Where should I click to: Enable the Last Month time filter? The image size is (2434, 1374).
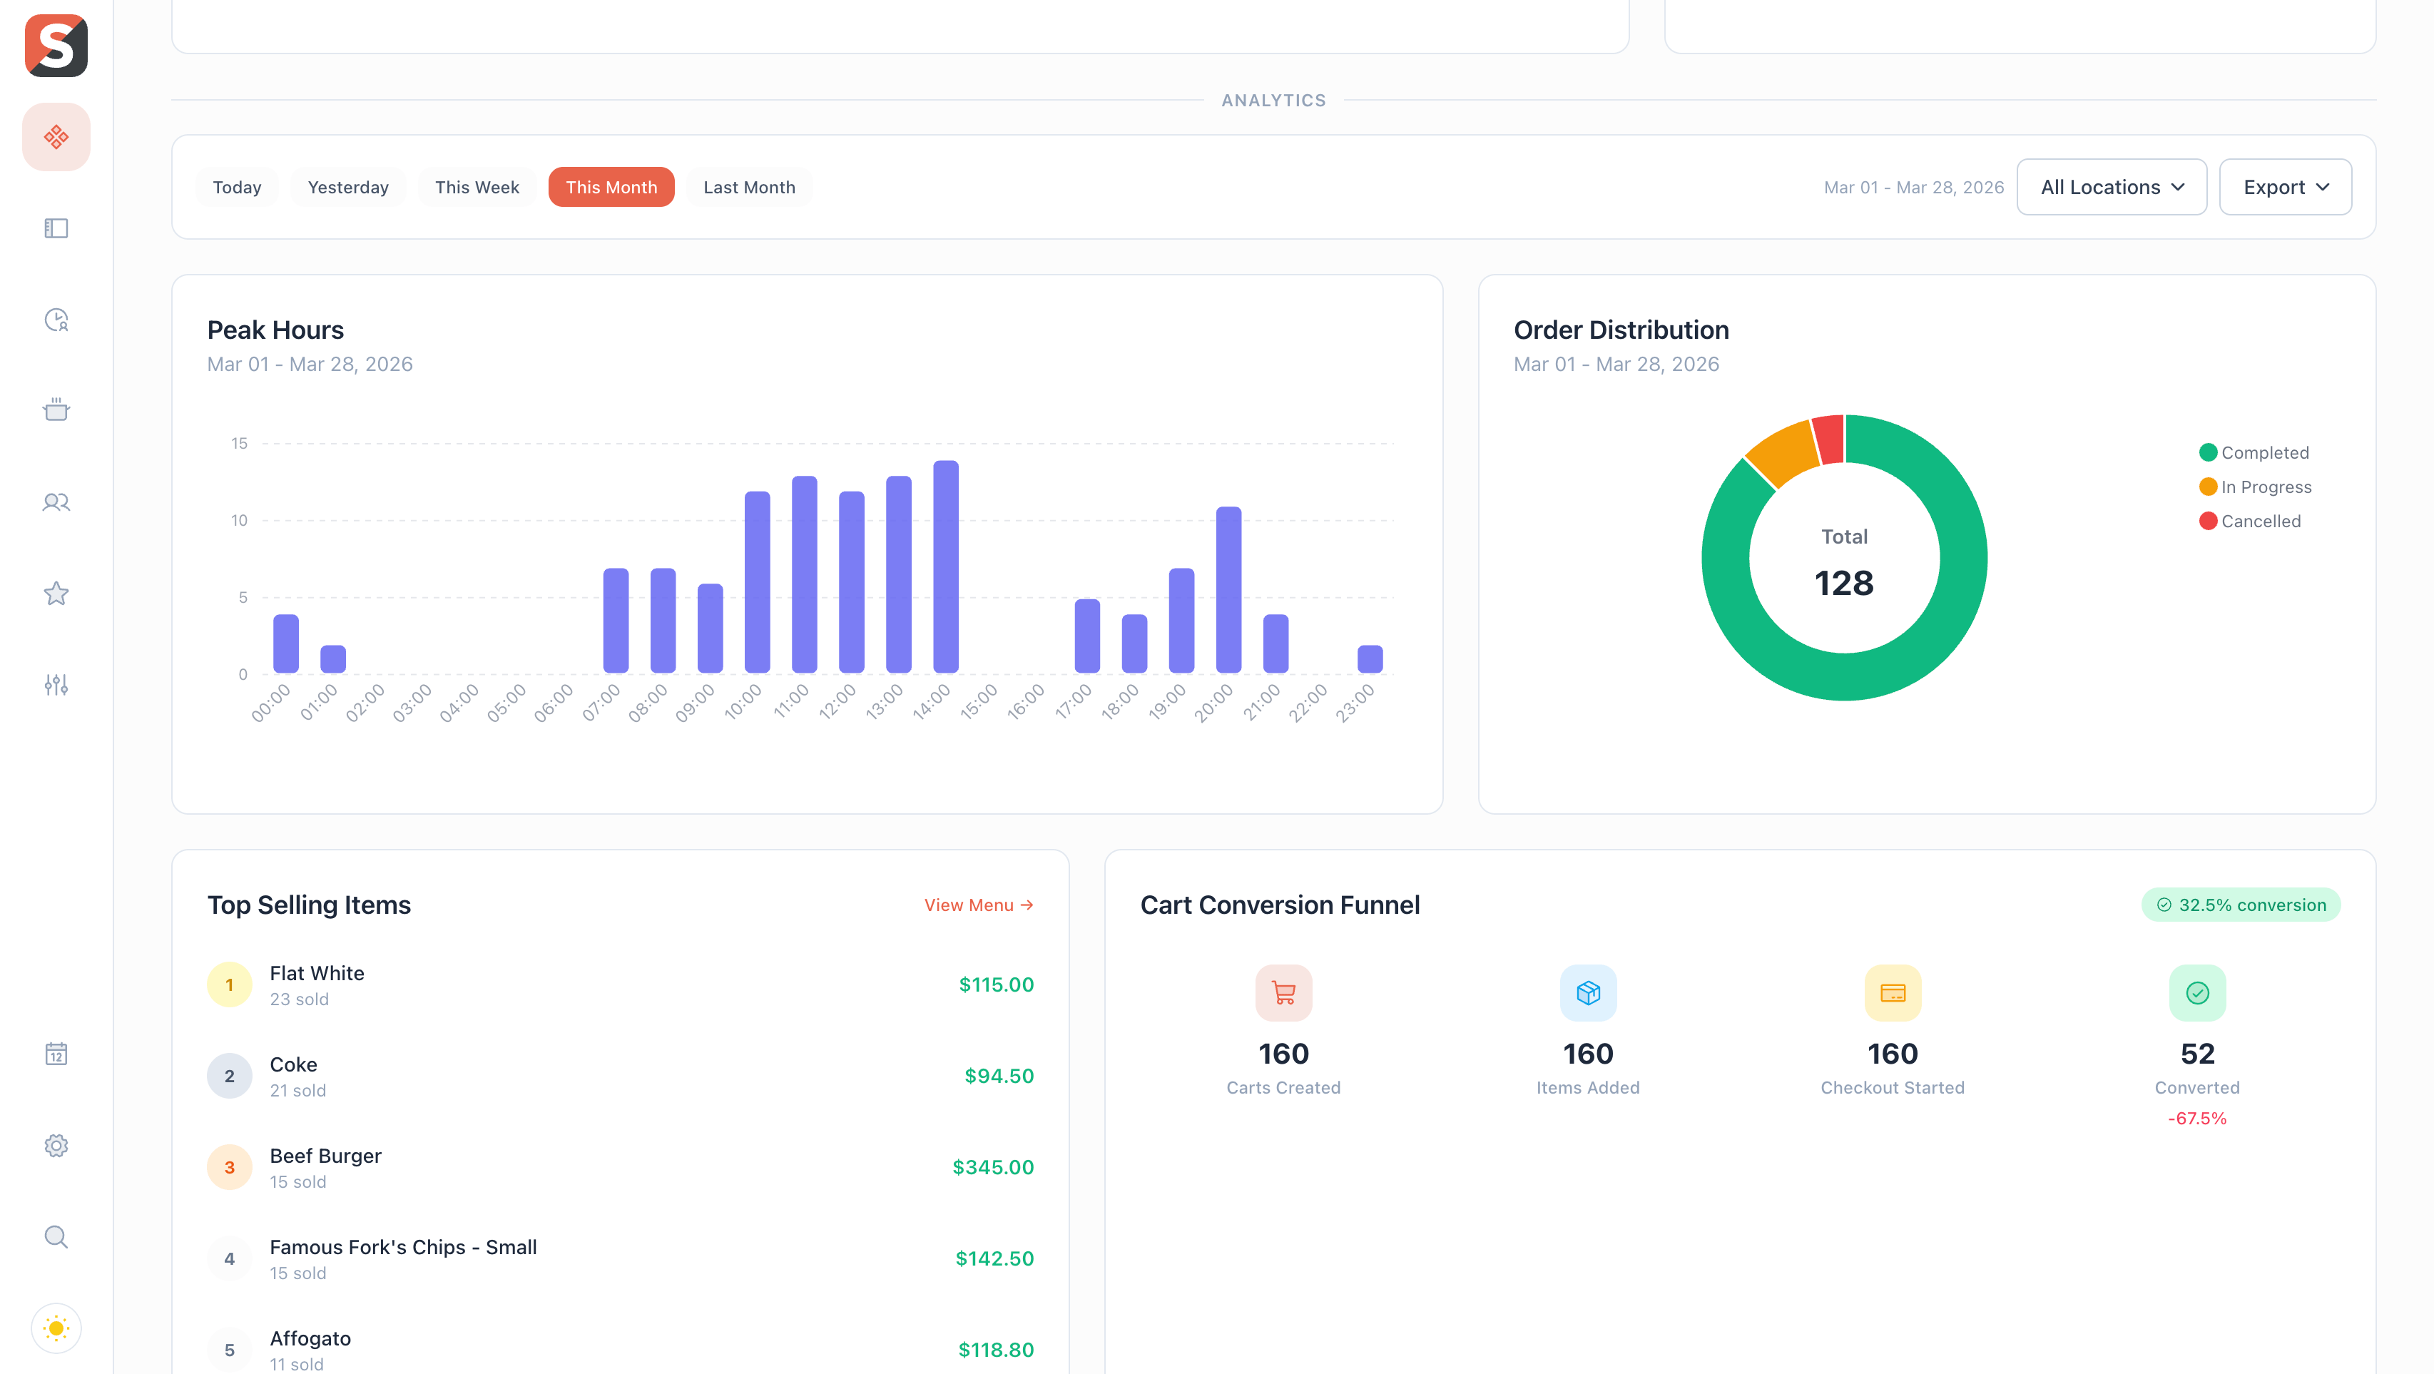(x=748, y=186)
